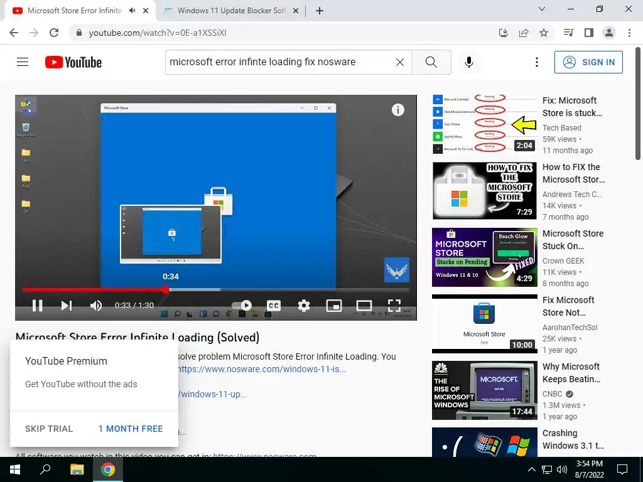Click the page vertical scrollbar
The height and width of the screenshot is (482, 643).
(638, 102)
